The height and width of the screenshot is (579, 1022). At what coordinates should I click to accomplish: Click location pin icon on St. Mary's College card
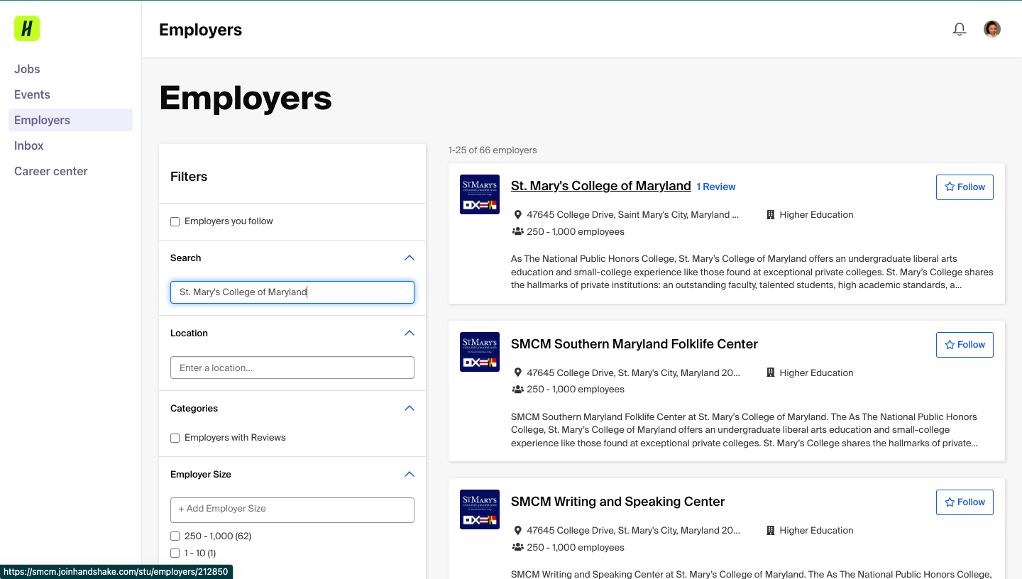coord(518,214)
